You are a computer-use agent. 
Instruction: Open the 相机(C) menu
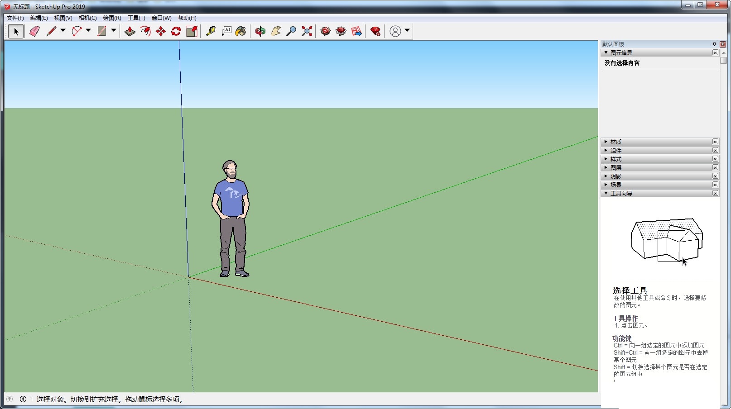pos(88,18)
